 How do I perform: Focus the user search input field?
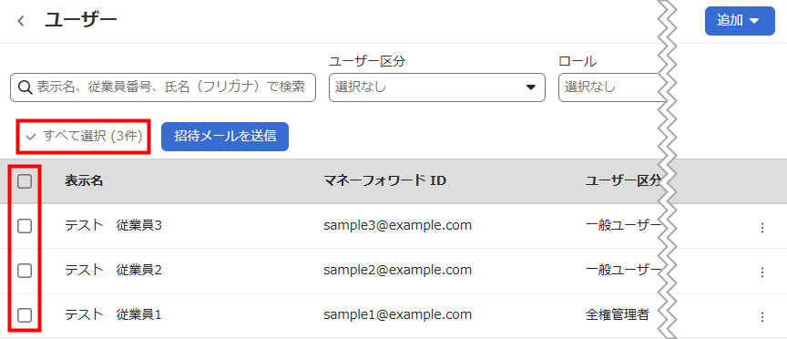point(163,87)
